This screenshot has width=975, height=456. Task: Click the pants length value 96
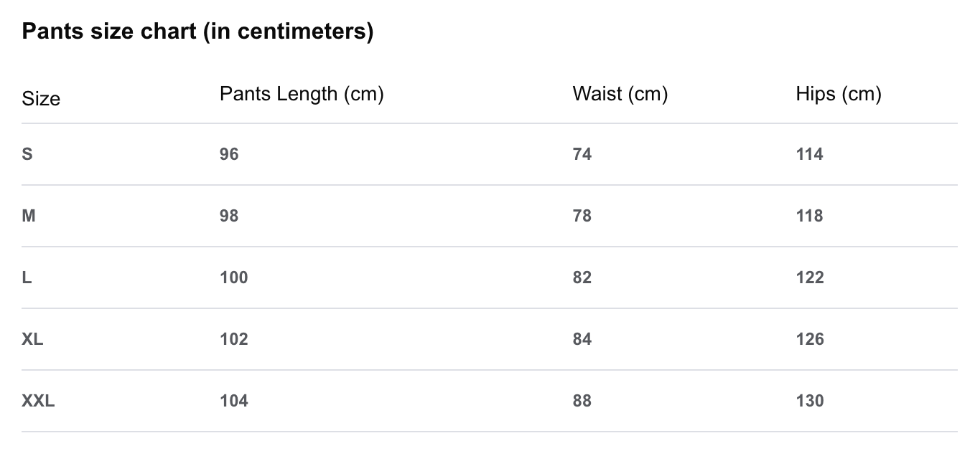[229, 154]
